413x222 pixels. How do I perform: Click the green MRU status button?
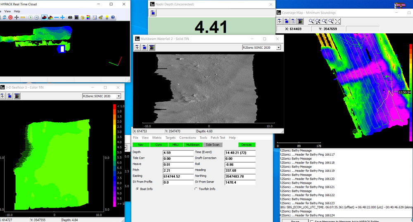pos(176,145)
